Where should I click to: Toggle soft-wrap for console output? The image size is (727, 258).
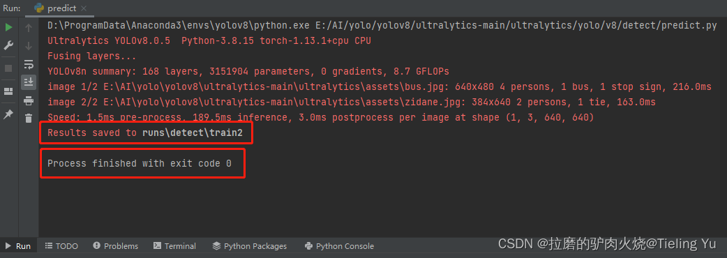[29, 64]
